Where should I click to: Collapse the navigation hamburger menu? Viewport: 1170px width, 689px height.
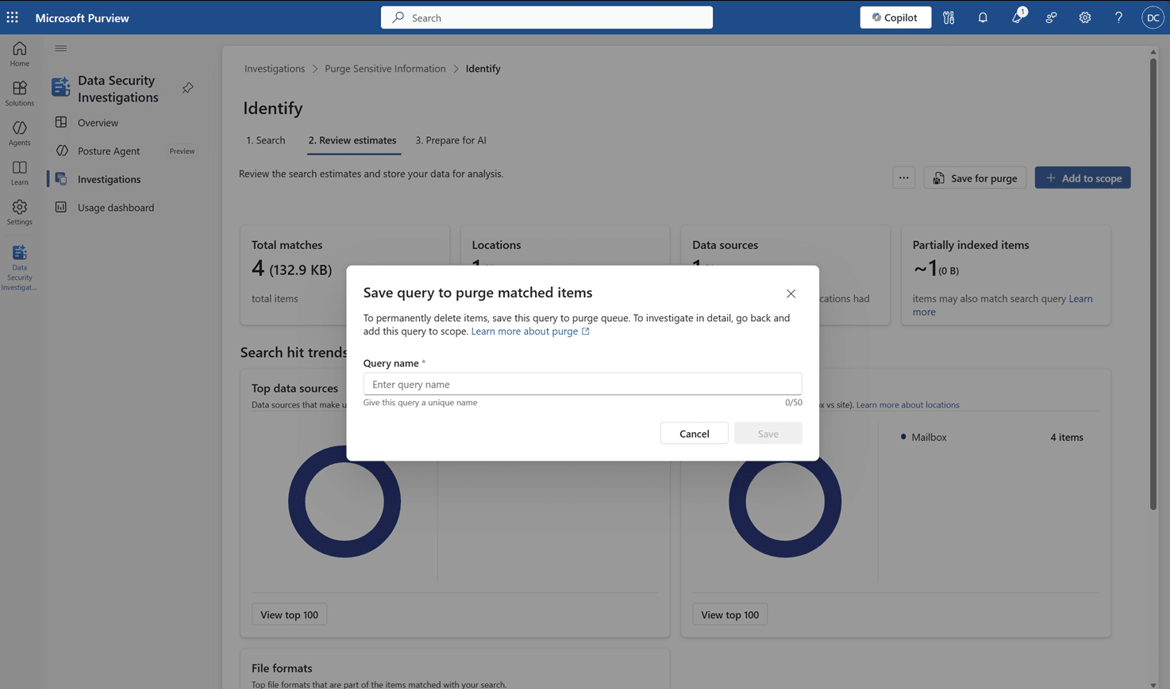[x=61, y=48]
